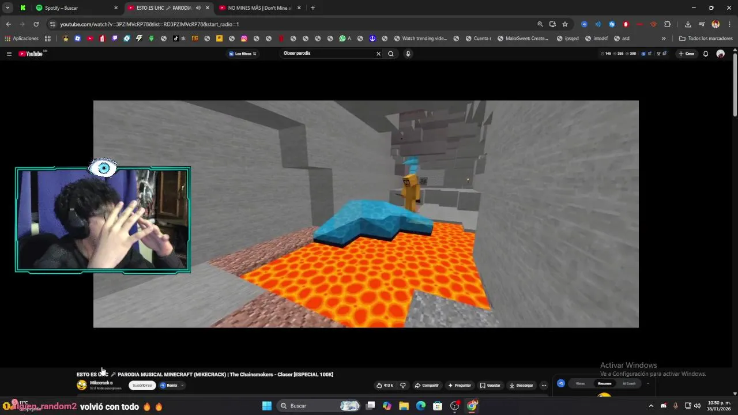Click the Preguntar button
738x415 pixels.
460,385
